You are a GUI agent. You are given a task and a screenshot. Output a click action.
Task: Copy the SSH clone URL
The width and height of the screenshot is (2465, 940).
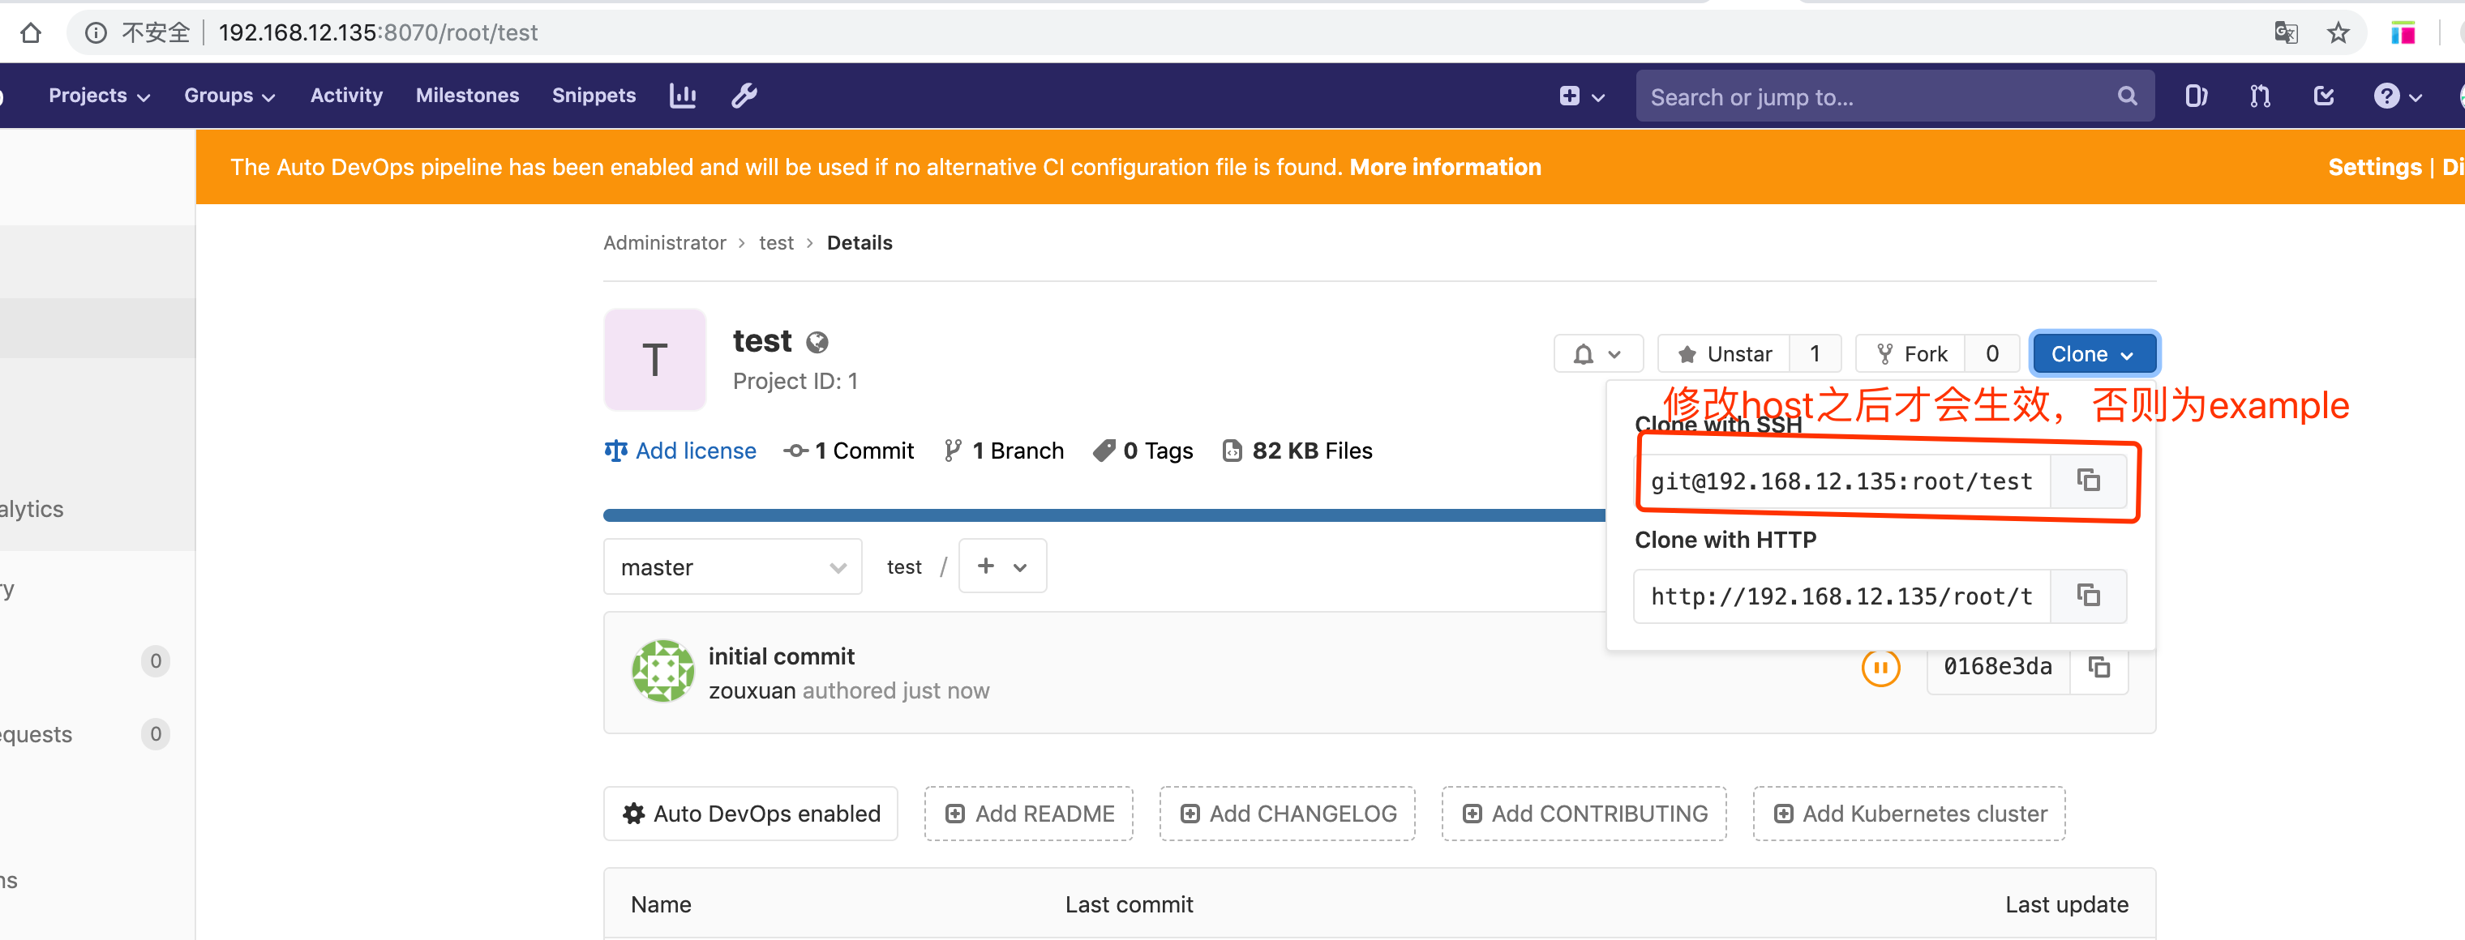point(2088,480)
